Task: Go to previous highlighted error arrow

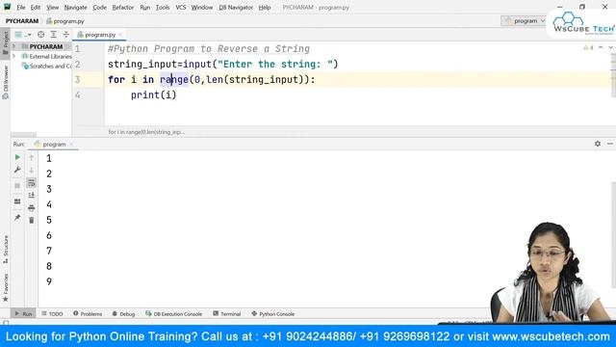Action: click(x=601, y=47)
